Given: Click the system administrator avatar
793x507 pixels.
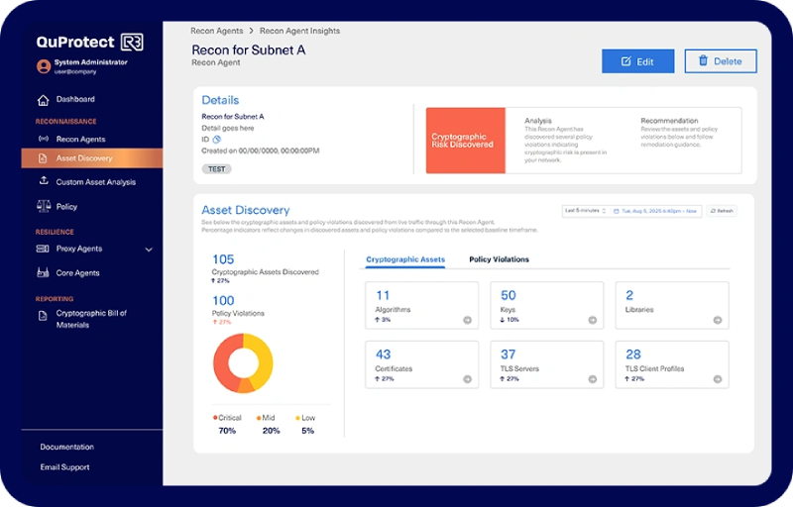Looking at the screenshot, I should click(44, 66).
